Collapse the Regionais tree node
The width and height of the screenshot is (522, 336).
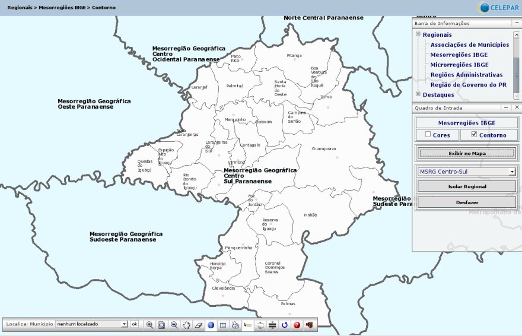418,34
